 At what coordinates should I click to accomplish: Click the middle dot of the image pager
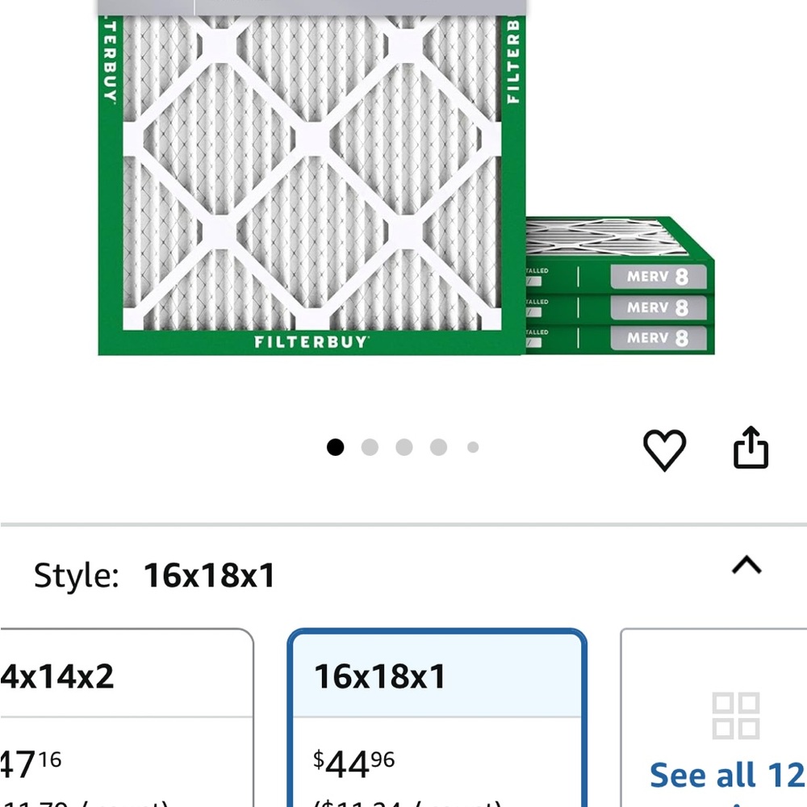click(x=403, y=448)
